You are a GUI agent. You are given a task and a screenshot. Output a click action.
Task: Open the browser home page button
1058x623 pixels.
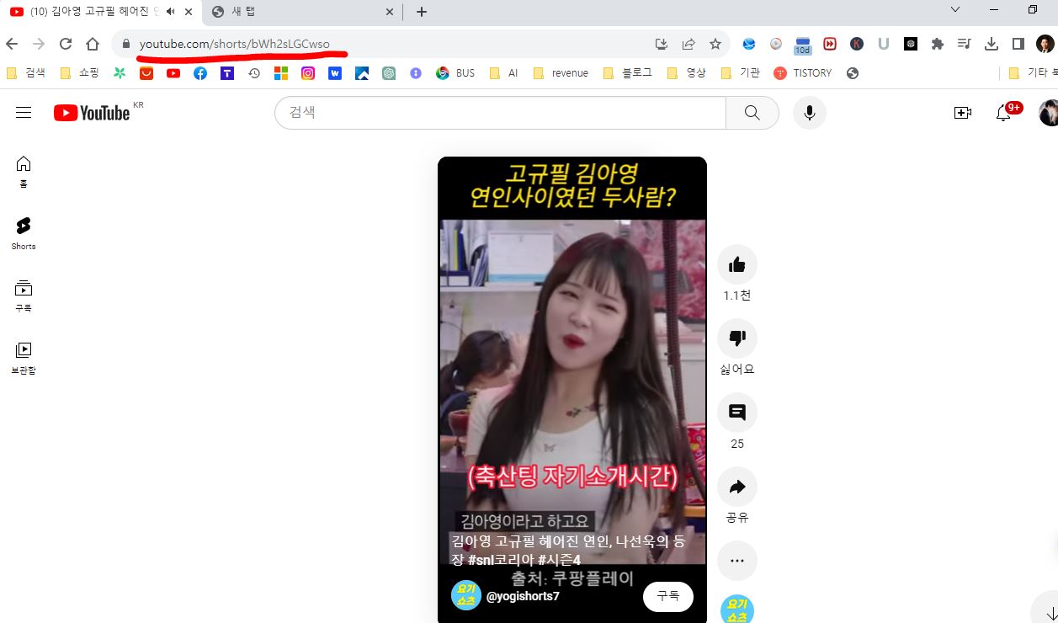coord(93,44)
